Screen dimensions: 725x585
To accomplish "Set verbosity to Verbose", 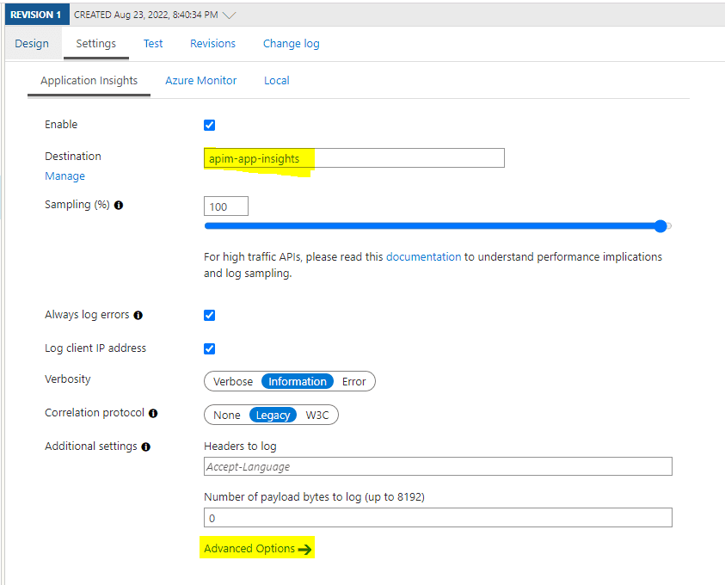I will coord(232,381).
